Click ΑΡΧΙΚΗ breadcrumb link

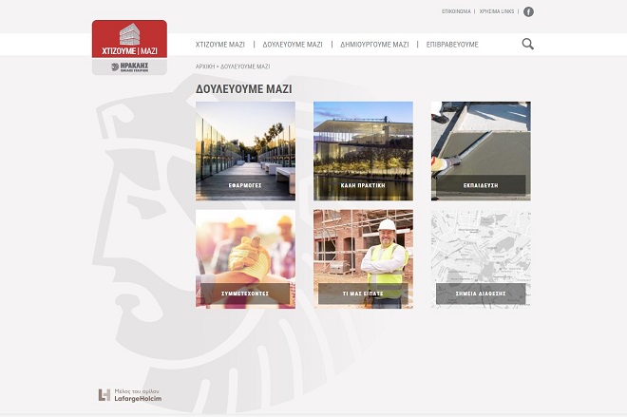click(205, 66)
